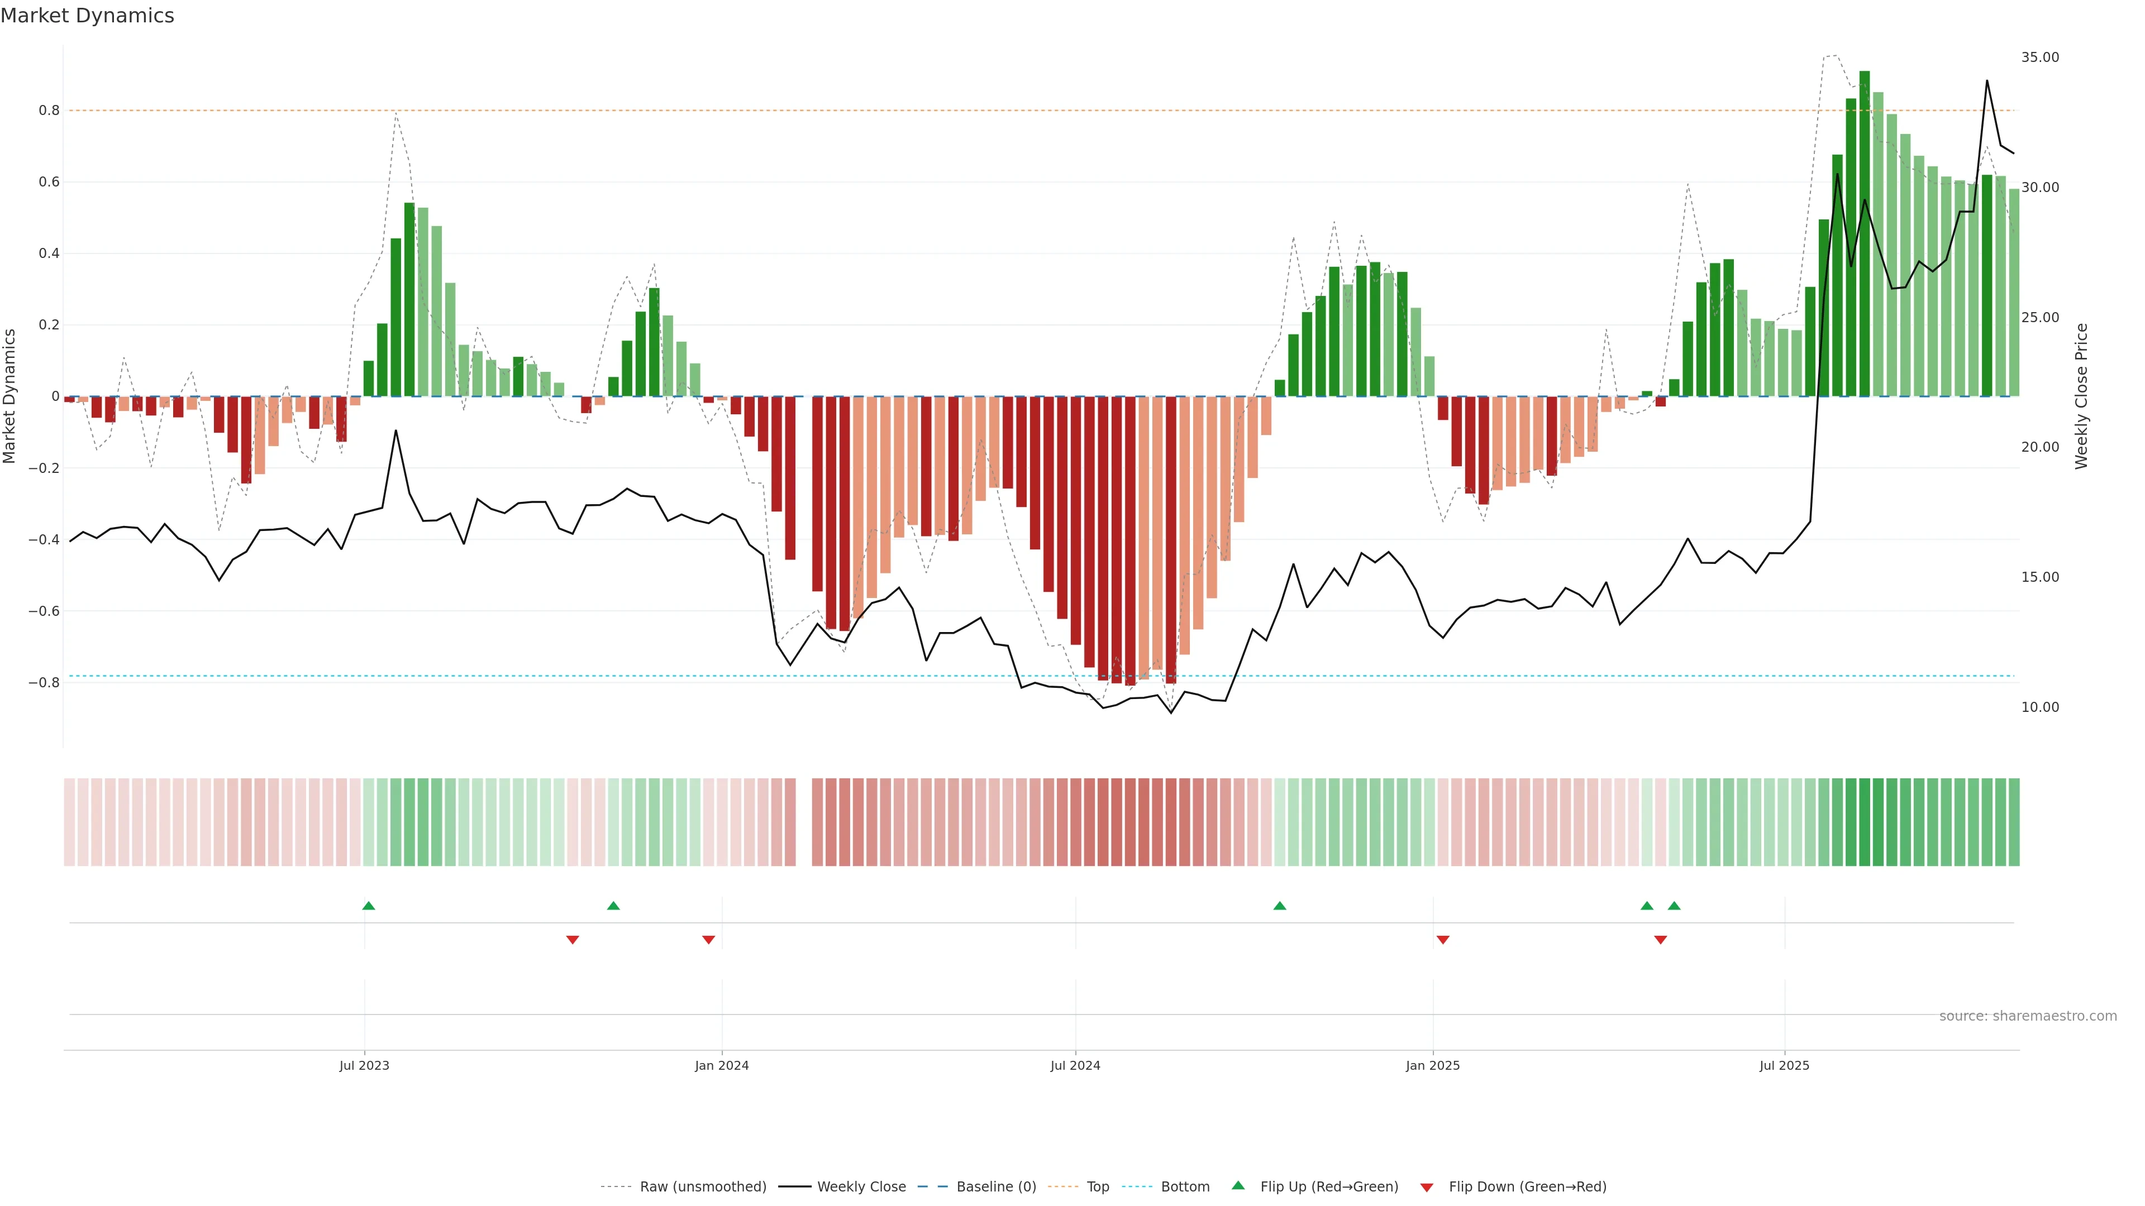Viewport: 2145px width, 1206px height.
Task: Click the red flip-down triangle just after Jan 2025
Action: pos(1443,940)
